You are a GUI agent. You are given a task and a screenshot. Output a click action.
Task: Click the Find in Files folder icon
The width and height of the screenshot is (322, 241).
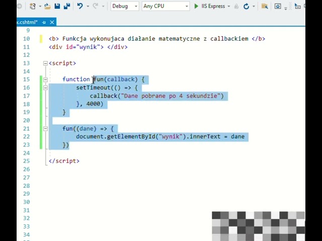click(x=265, y=7)
